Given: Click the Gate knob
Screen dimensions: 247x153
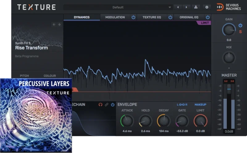Looking at the screenshot, I should (182, 121).
